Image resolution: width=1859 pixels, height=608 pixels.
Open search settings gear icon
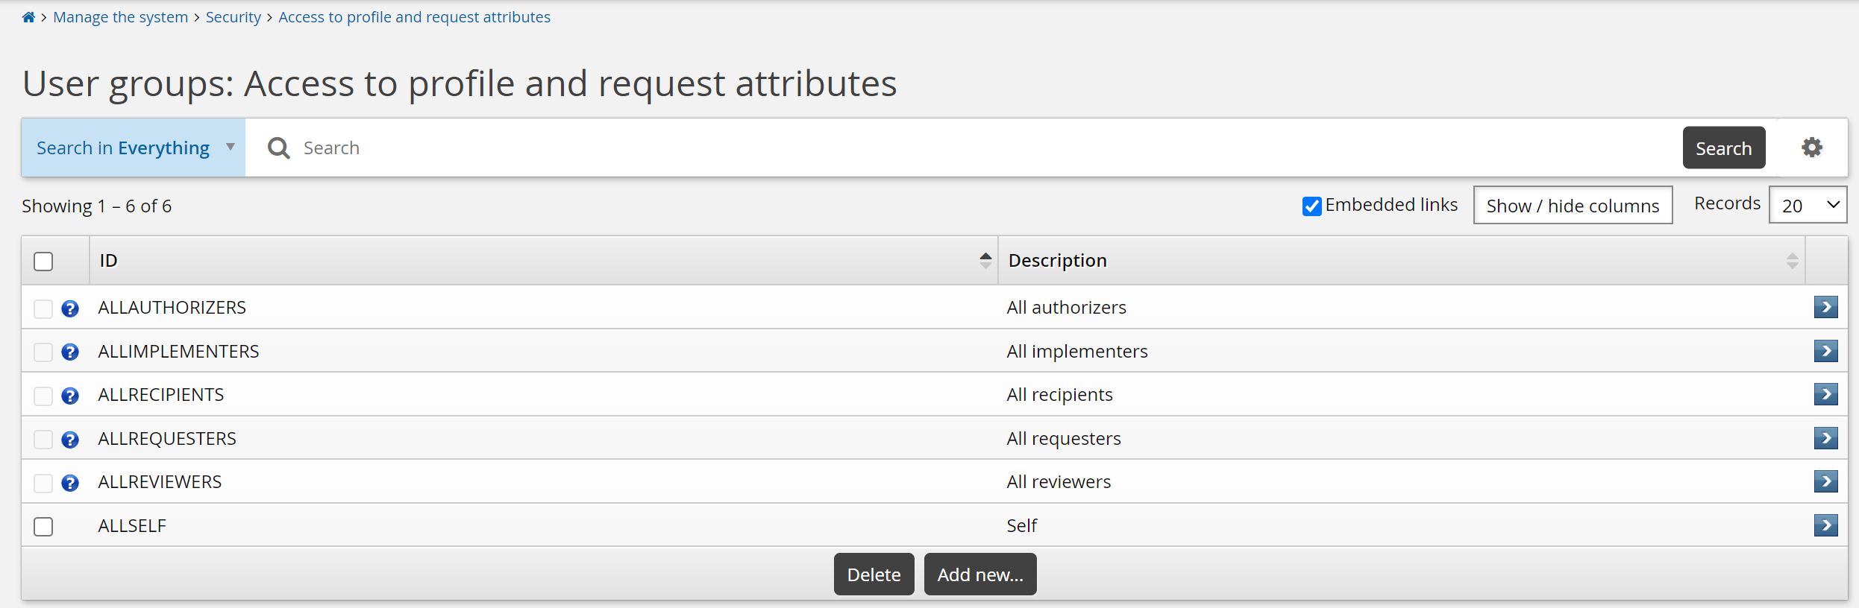pos(1811,148)
